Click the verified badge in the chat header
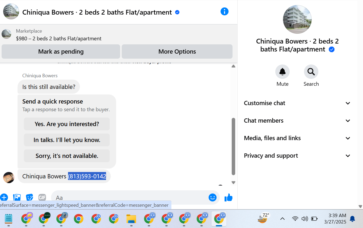The image size is (363, 228). 177,12
